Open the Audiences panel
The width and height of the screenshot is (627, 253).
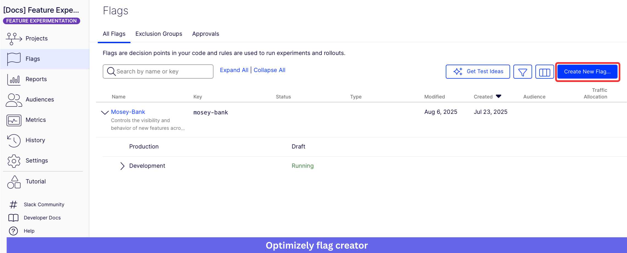[x=39, y=99]
